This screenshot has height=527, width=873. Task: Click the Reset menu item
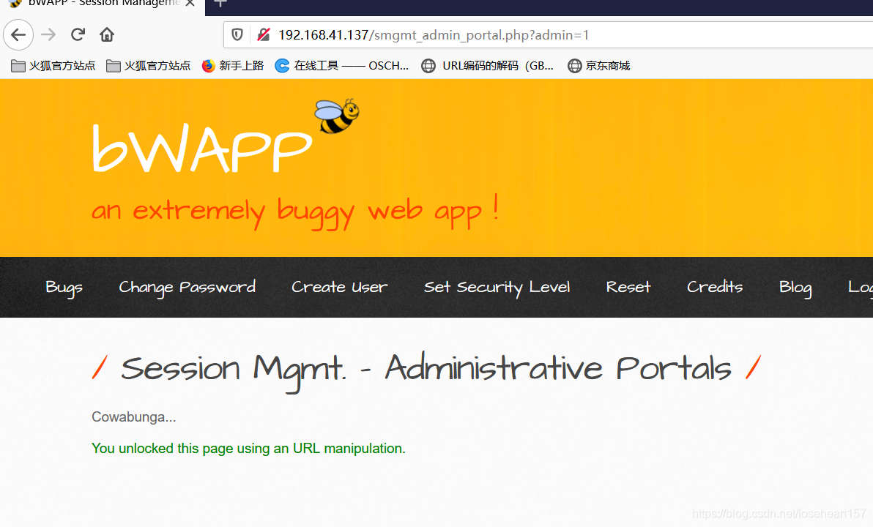click(628, 287)
